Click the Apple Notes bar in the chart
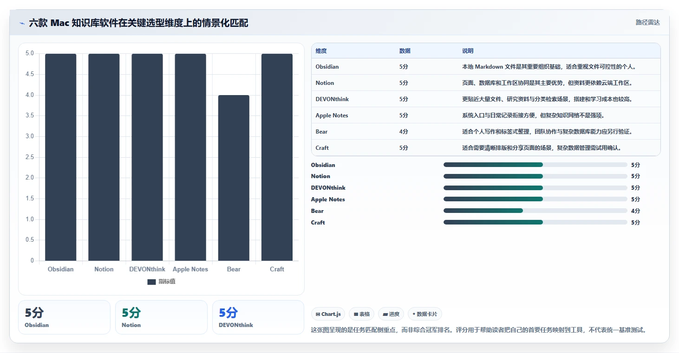Image resolution: width=679 pixels, height=353 pixels. [190, 157]
